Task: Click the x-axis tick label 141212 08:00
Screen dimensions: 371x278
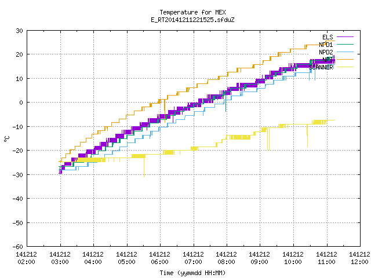Action: [x=227, y=258]
